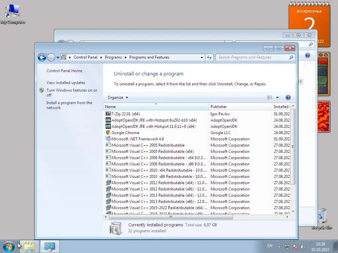The image size is (338, 253).
Task: Select the Google Chrome icon
Action: tap(108, 132)
